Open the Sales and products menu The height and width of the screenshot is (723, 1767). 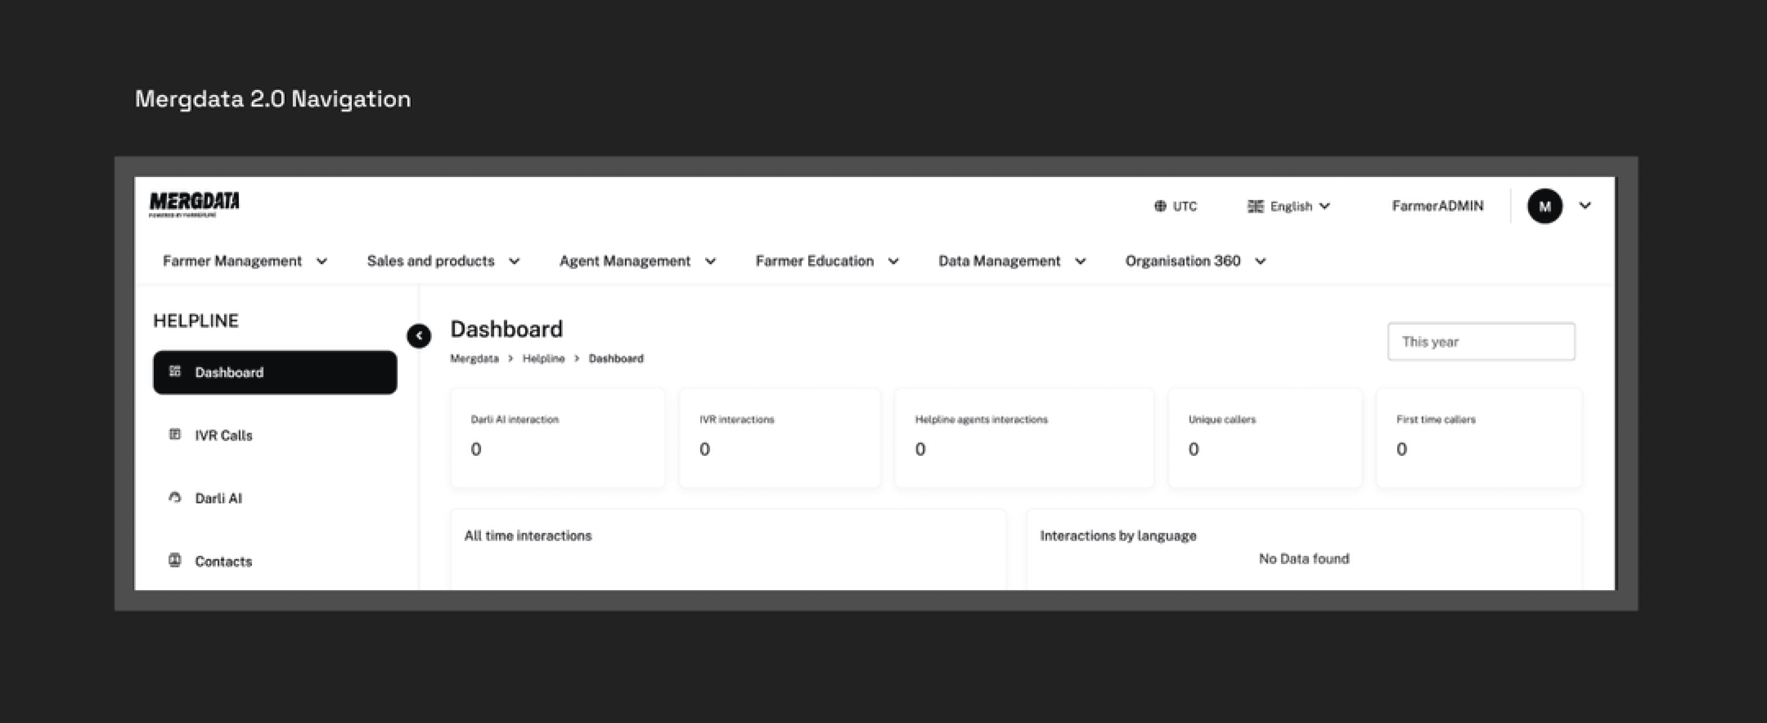coord(443,261)
